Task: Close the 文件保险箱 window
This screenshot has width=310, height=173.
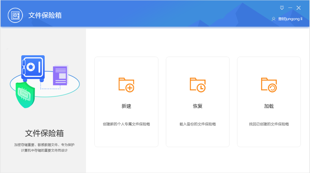Action: [299, 8]
